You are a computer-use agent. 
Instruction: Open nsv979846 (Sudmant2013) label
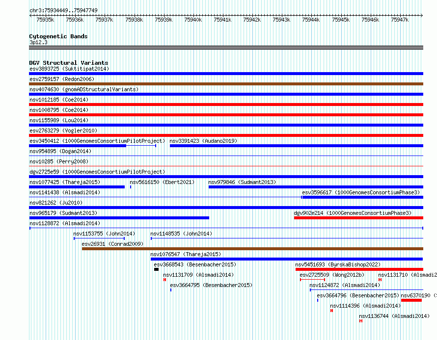click(242, 182)
